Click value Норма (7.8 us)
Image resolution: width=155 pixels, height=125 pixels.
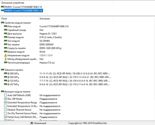(x=47, y=62)
